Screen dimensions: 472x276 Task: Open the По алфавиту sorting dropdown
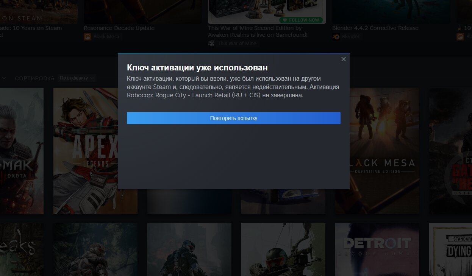click(77, 78)
